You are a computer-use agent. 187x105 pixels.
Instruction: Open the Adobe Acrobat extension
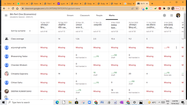[x=160, y=8]
